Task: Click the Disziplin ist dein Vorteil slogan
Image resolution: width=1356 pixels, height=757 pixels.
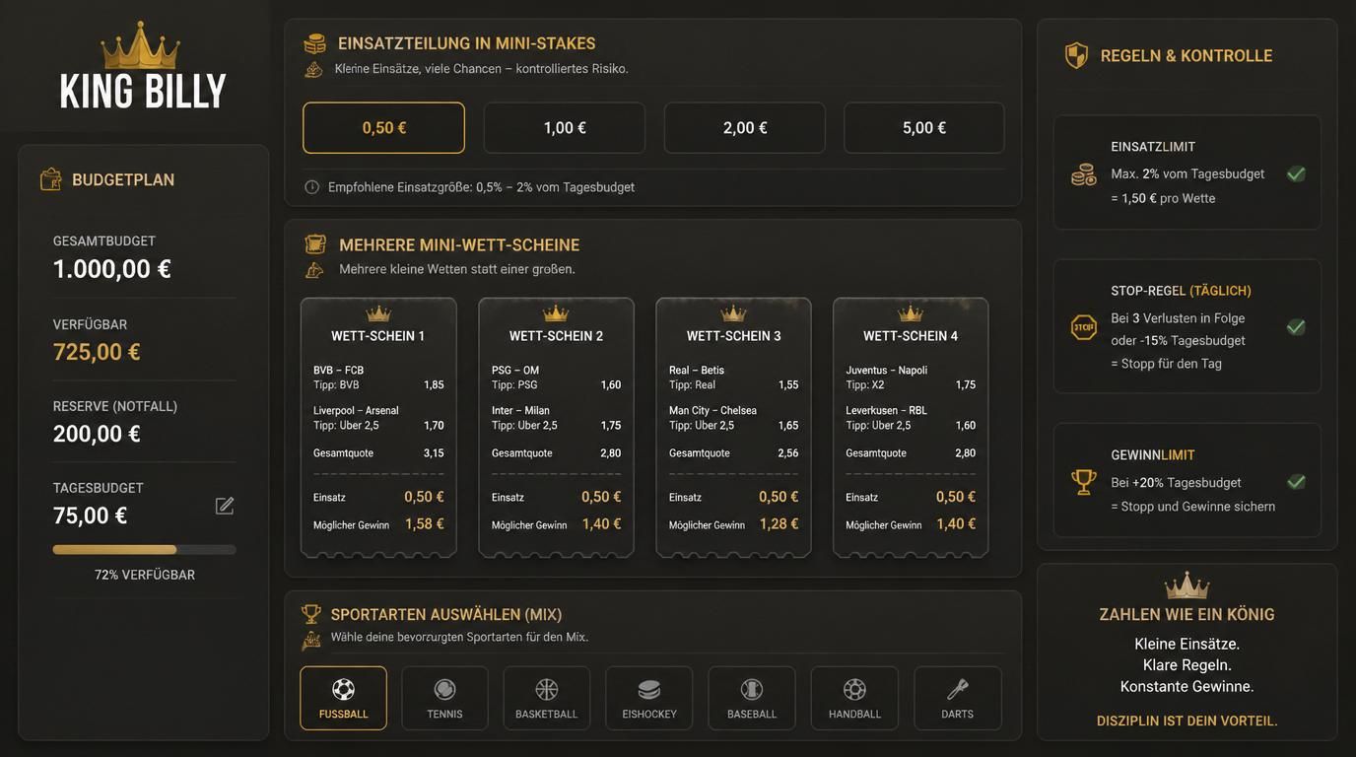Action: (1186, 721)
